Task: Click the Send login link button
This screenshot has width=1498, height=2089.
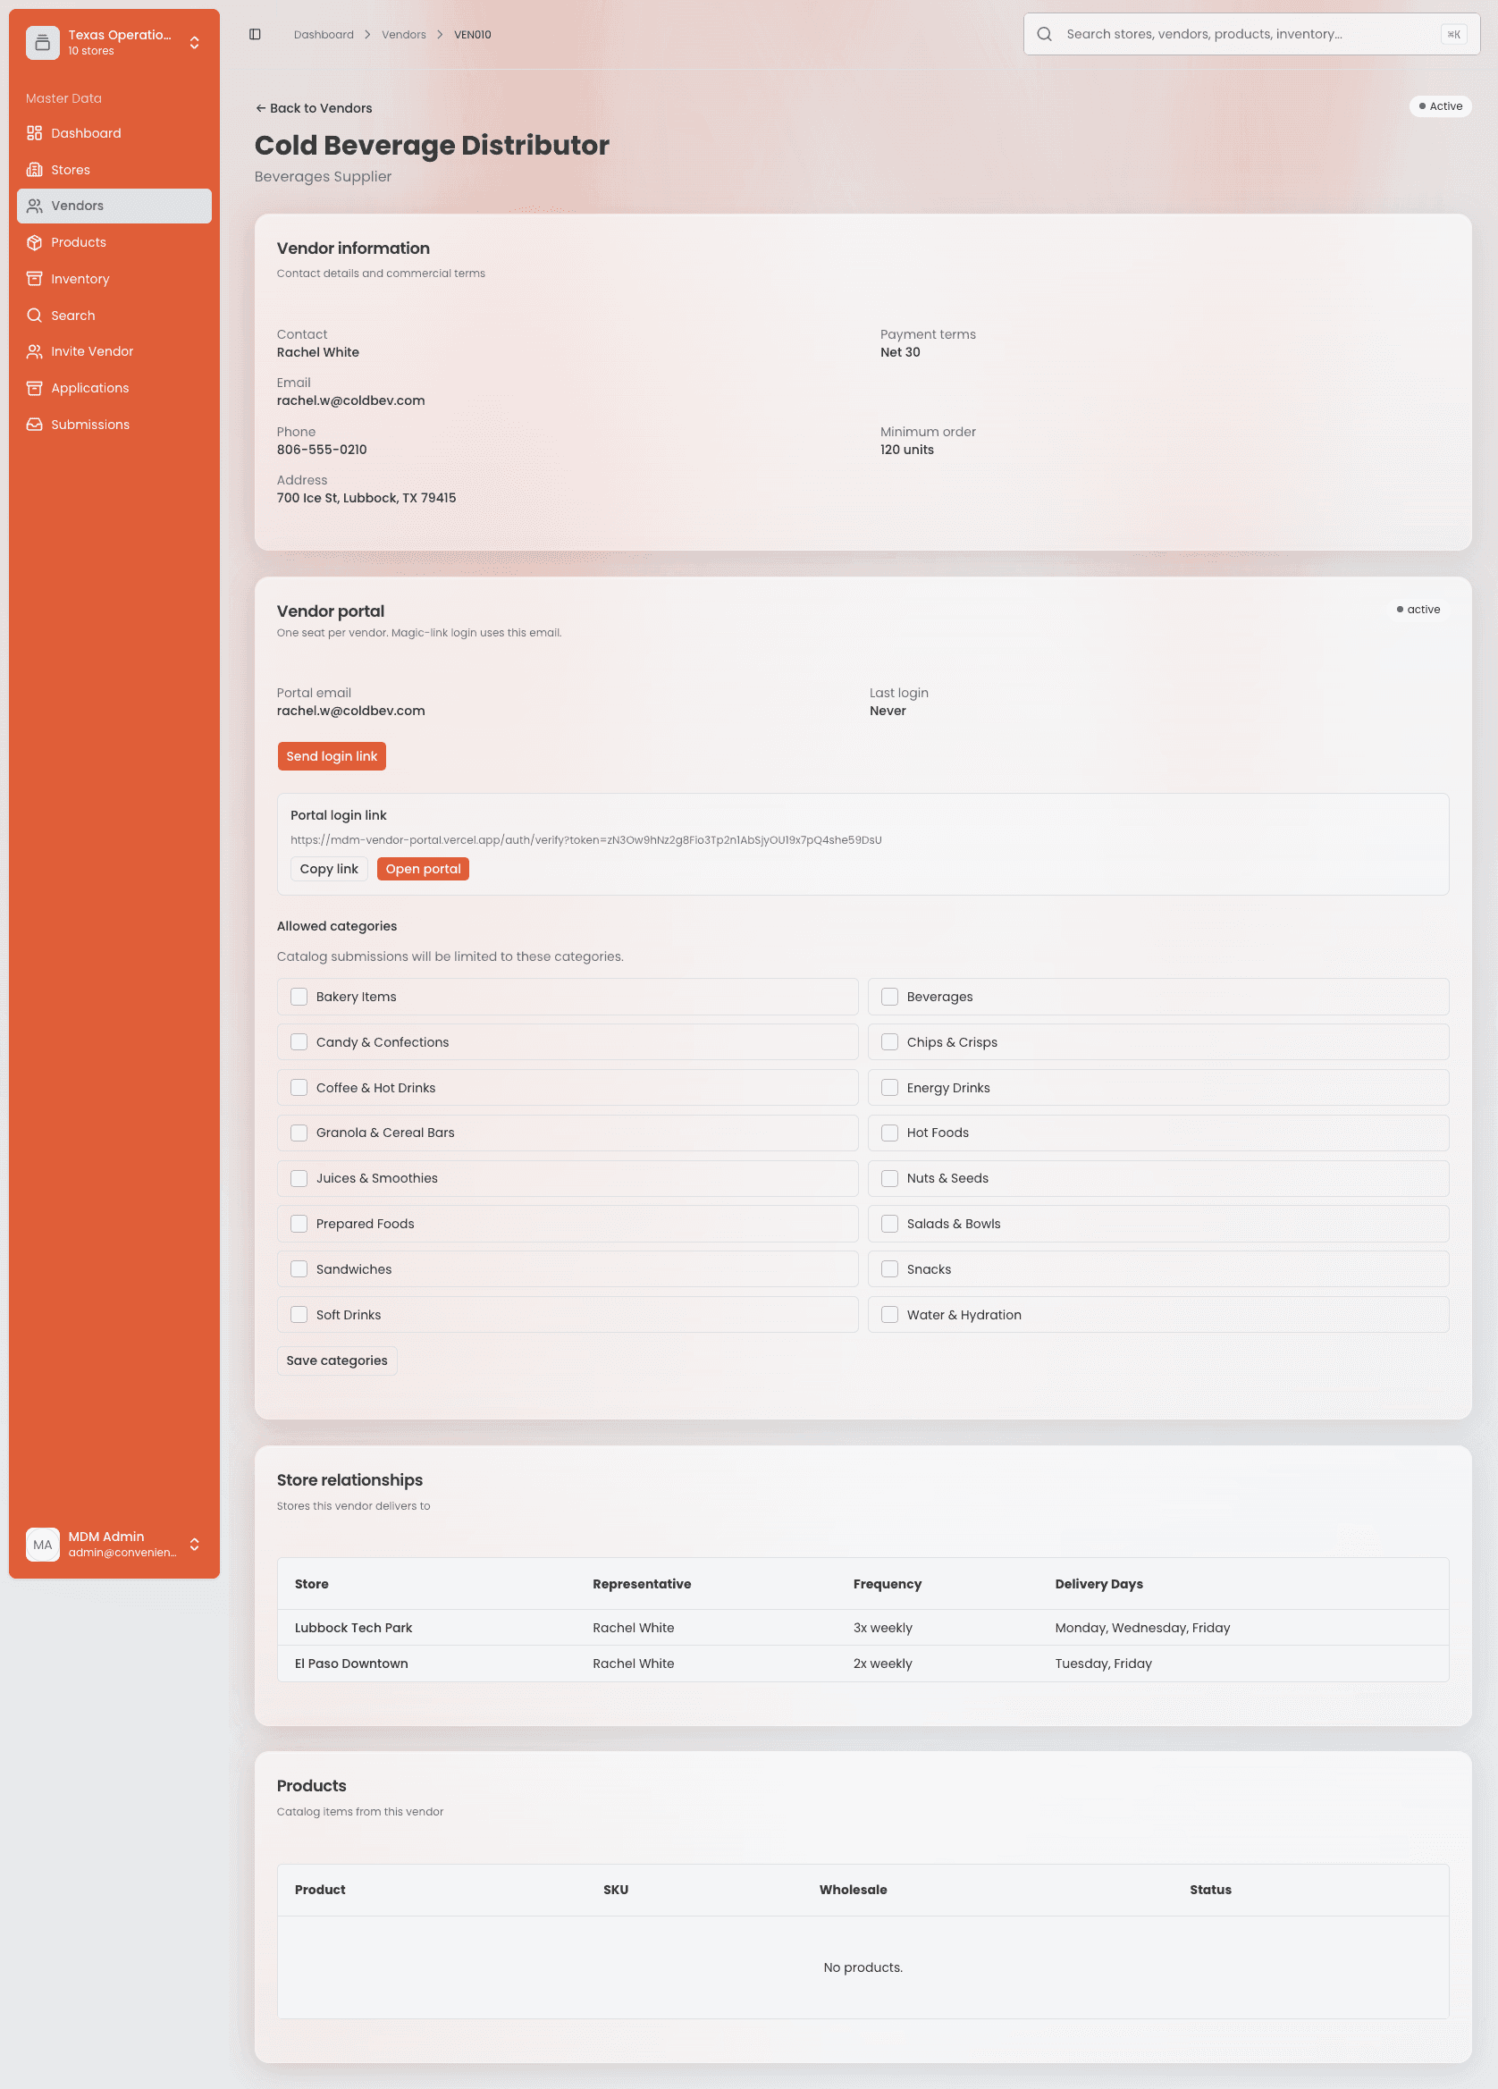Action: click(332, 756)
